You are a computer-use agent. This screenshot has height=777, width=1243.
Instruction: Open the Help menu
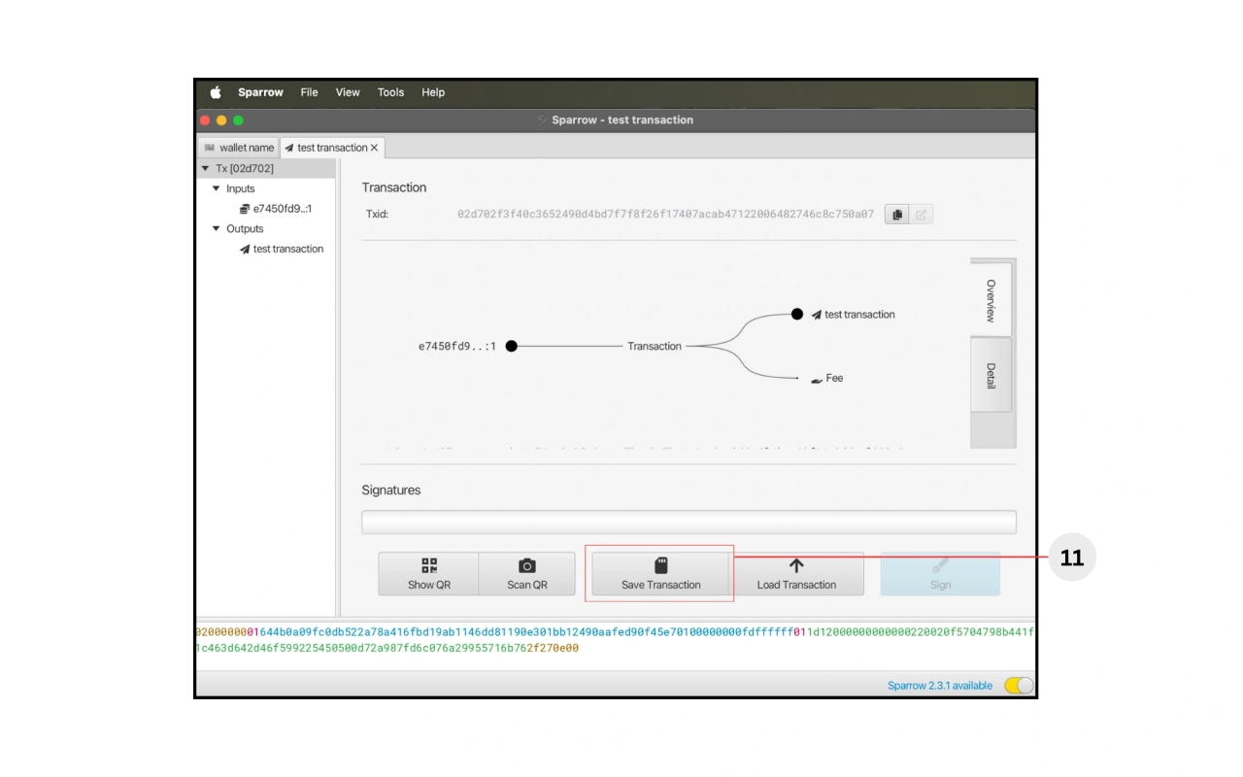pos(433,92)
